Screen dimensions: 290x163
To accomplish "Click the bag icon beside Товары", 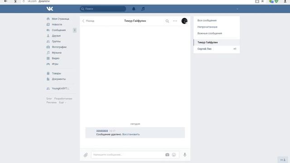I will click(48, 73).
